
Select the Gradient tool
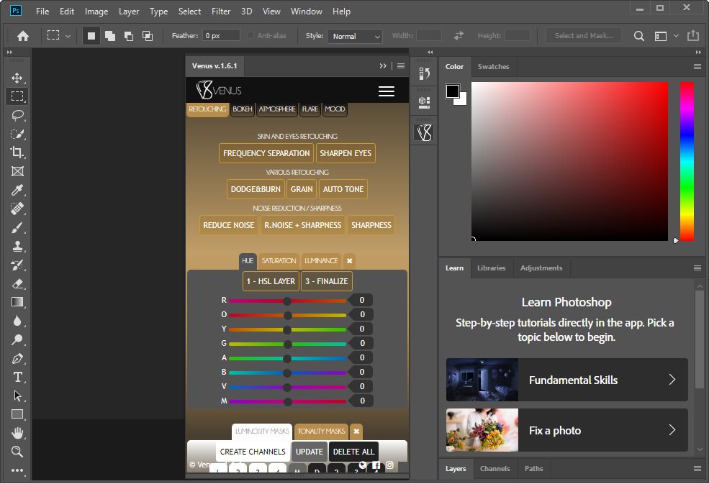point(17,302)
